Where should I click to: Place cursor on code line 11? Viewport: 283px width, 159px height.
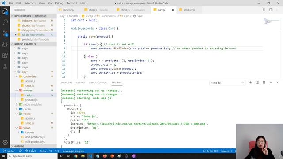pos(122,61)
